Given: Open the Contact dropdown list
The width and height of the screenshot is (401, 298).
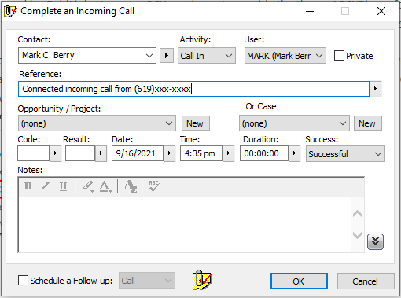Looking at the screenshot, I should (149, 56).
